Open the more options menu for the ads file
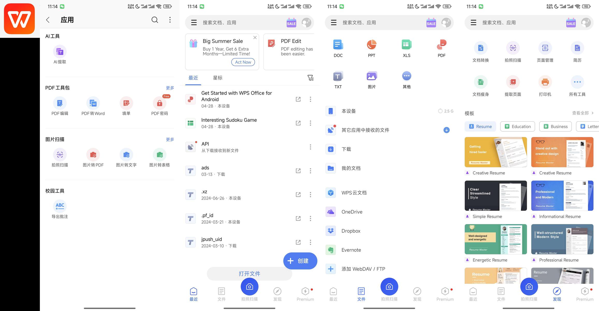 click(310, 171)
